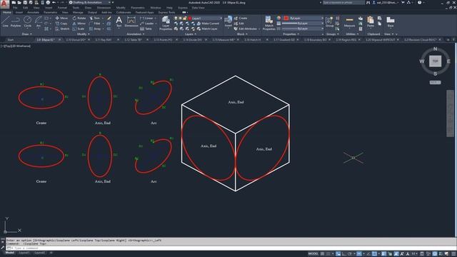Click the Help question mark icon

419,3
